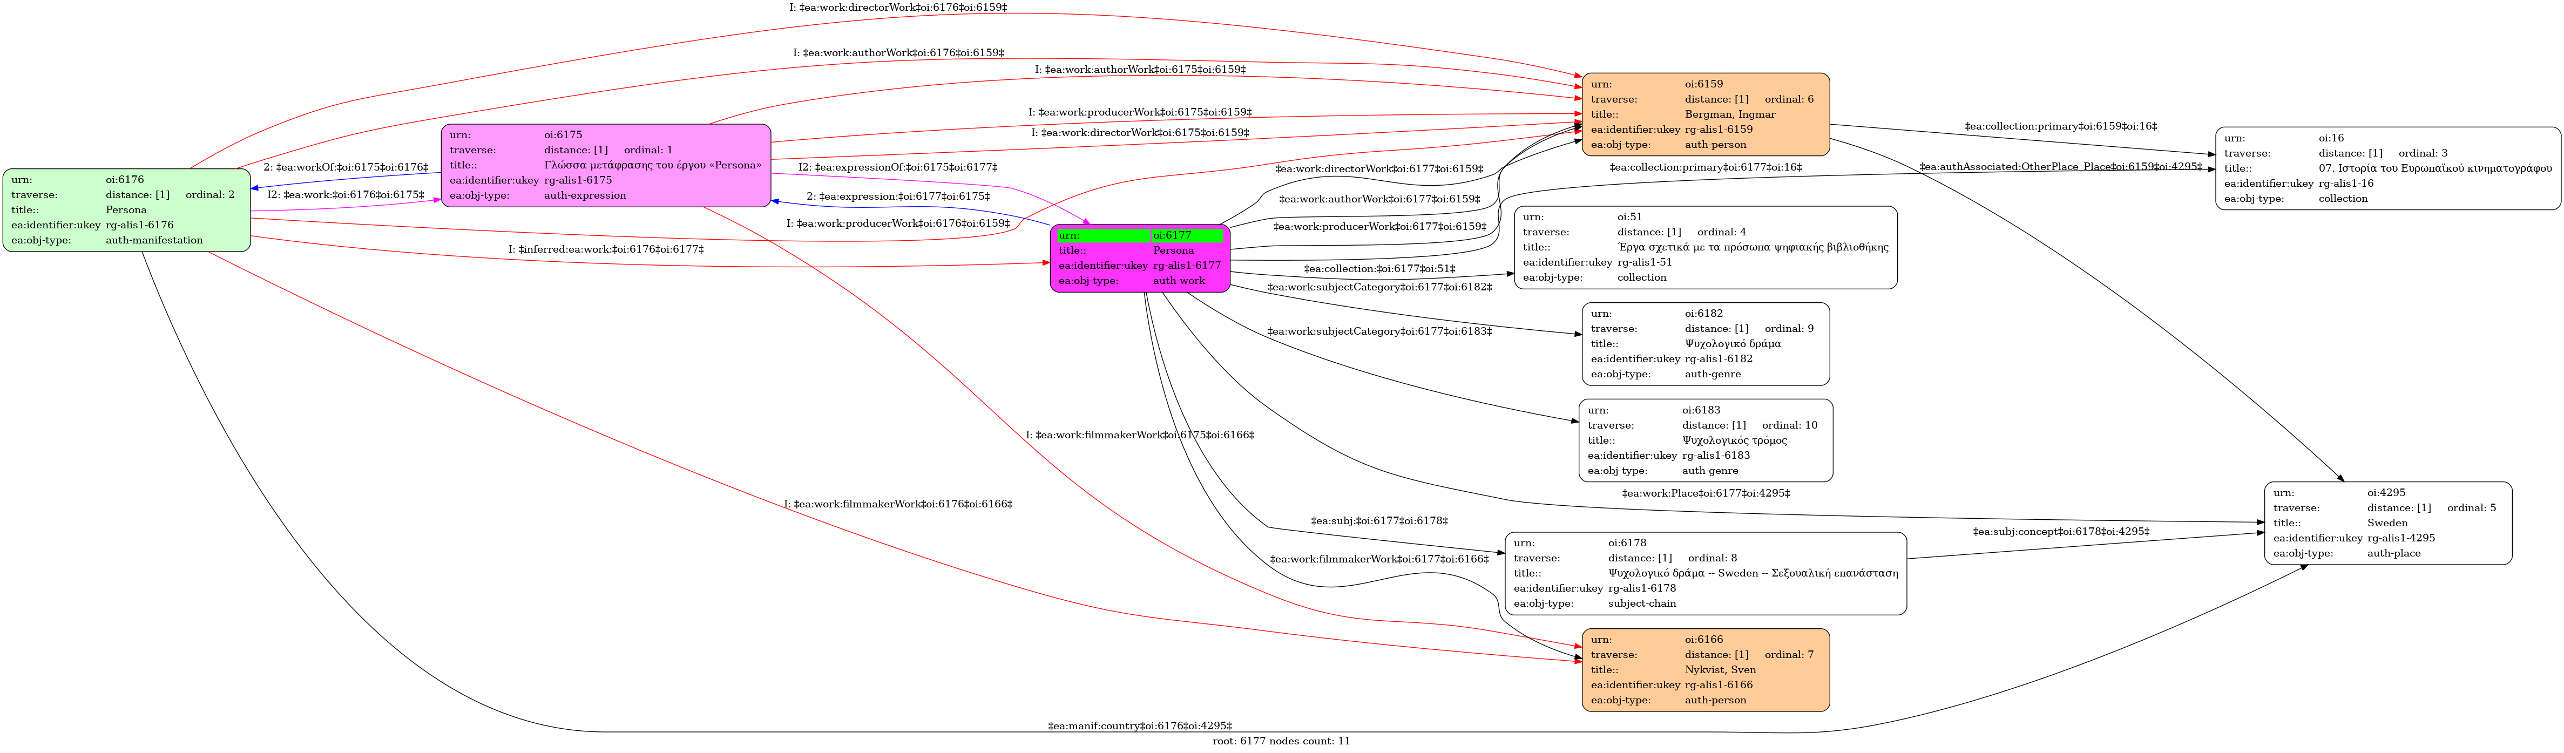Click edge label filmmakerWork oi:6177 to oi:6166
2564x753 pixels.
click(x=1378, y=559)
